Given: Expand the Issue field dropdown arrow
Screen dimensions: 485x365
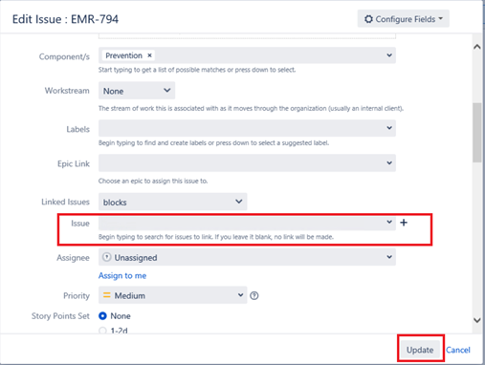Looking at the screenshot, I should pyautogui.click(x=389, y=222).
